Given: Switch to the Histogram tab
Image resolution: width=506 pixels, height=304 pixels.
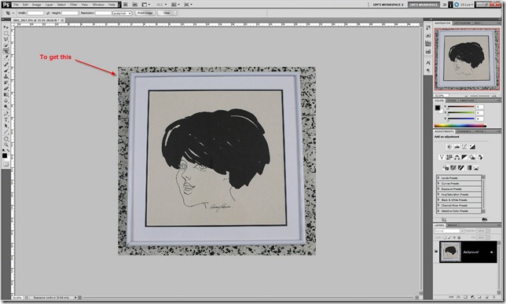Looking at the screenshot, I should (x=462, y=24).
